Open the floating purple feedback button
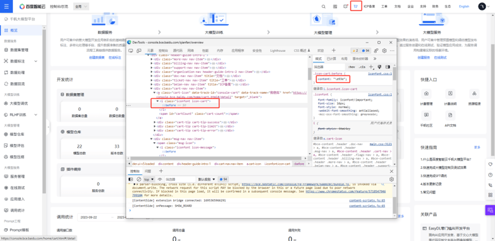 coord(490,209)
